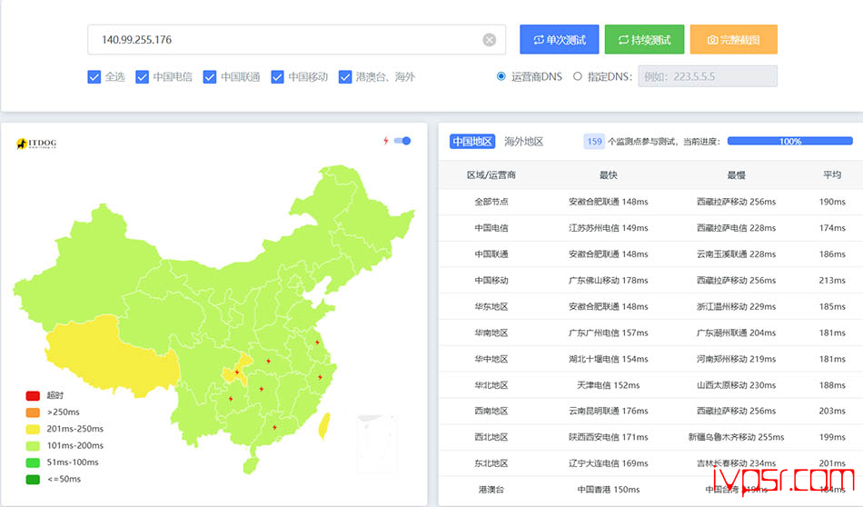Click the 51ms-100ms legend swatch
Screen dimensions: 863x507
tap(33, 462)
